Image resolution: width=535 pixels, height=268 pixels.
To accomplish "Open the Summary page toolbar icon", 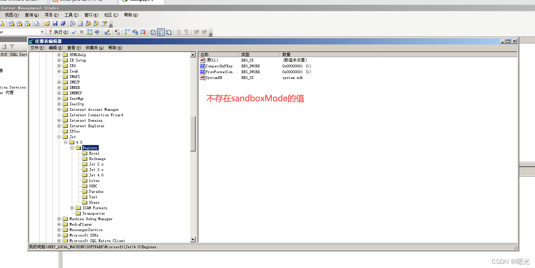I will [80, 23].
